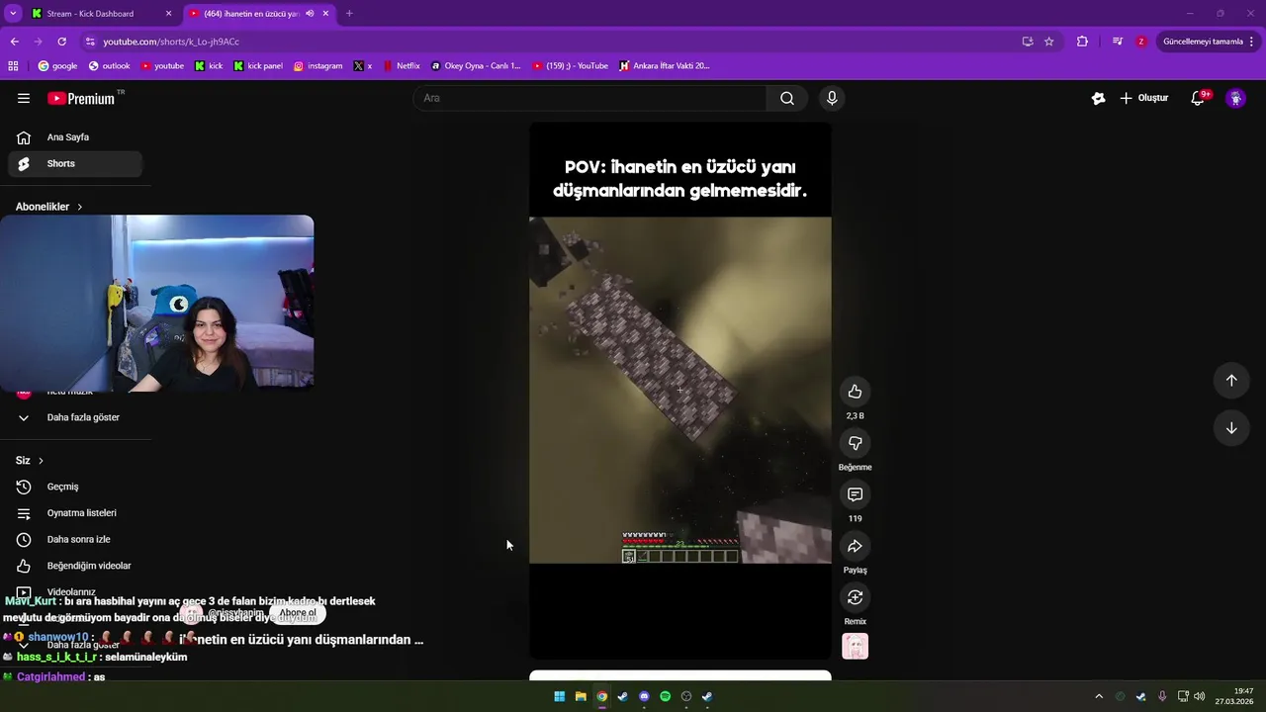
Task: Open the sparkle icon beside Oluştur
Action: click(x=1098, y=98)
